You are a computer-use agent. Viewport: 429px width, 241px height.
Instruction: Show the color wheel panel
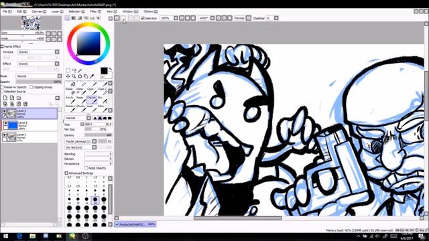(68, 18)
